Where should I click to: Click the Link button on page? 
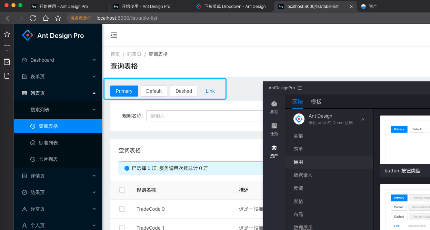[x=210, y=91]
